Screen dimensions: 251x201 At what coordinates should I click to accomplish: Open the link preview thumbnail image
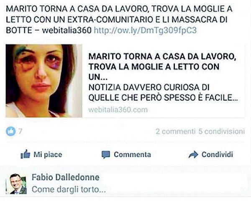point(44,81)
